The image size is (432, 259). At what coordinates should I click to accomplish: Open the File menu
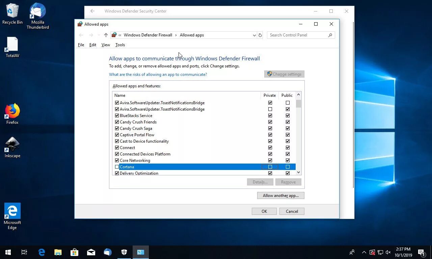click(x=81, y=45)
